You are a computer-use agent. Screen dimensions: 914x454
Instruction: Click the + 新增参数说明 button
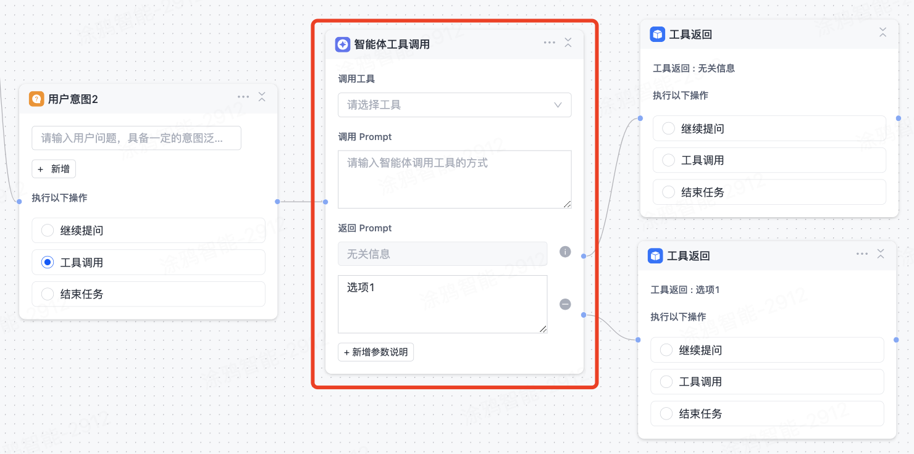[x=375, y=352]
